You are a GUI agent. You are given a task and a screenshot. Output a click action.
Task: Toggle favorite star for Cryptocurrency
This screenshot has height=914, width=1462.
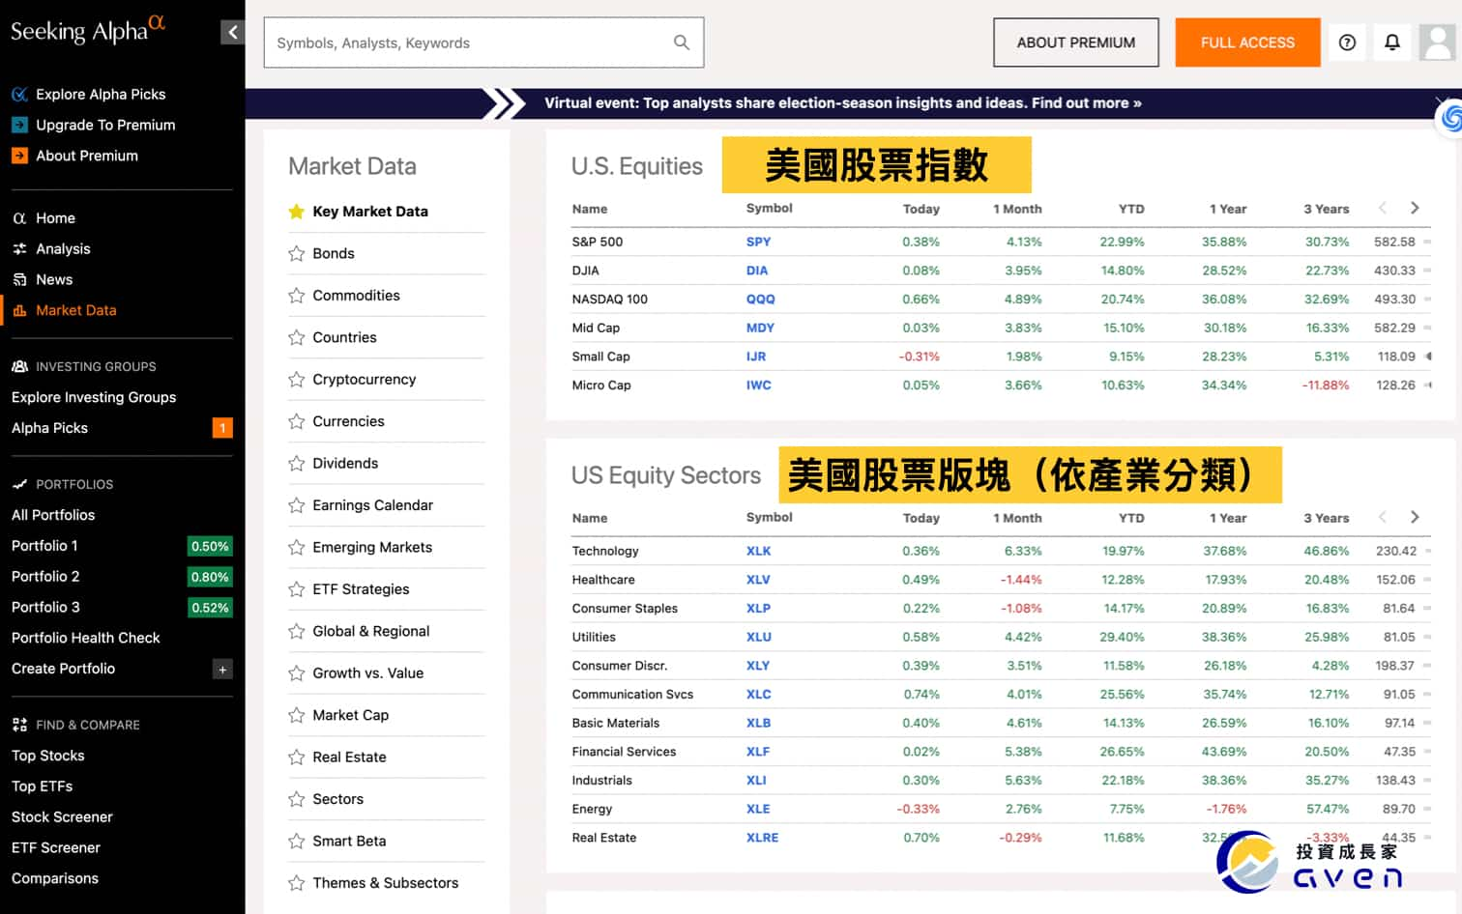coord(296,380)
